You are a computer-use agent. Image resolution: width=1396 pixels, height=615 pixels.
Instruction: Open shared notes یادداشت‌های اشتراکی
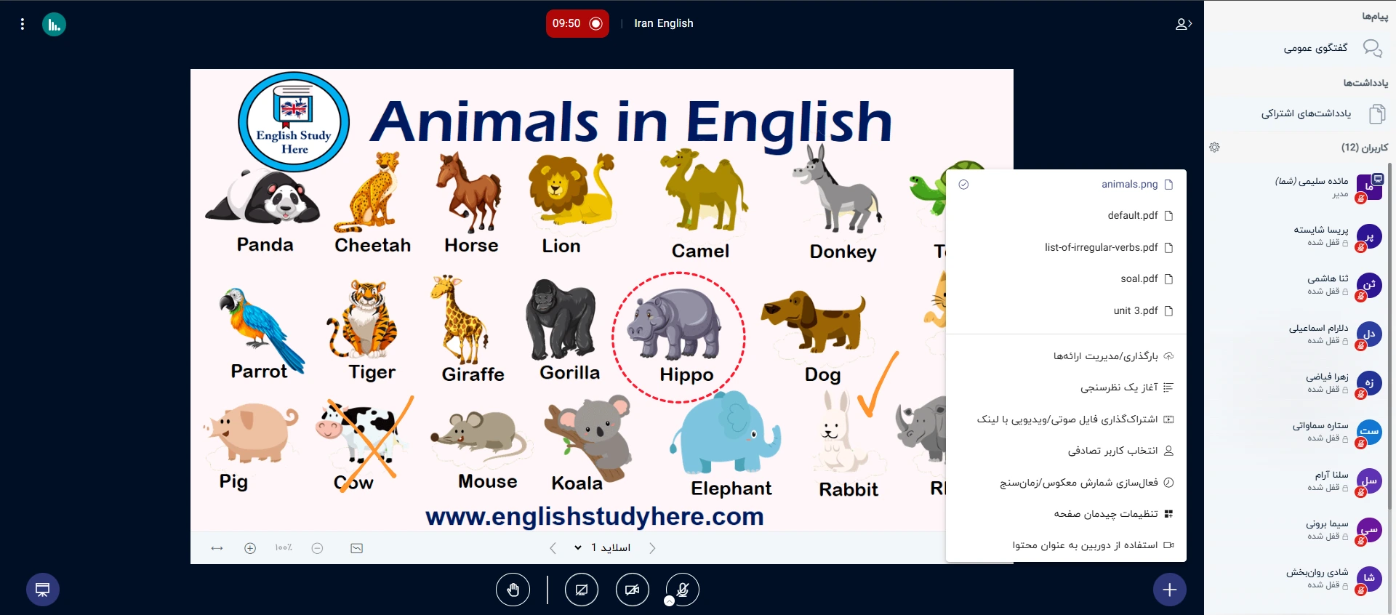coord(1300,113)
